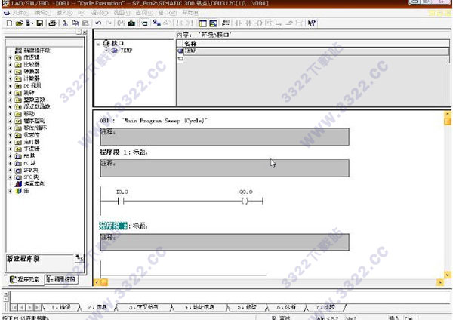
Task: Open the PLC menu
Action: (x=82, y=13)
